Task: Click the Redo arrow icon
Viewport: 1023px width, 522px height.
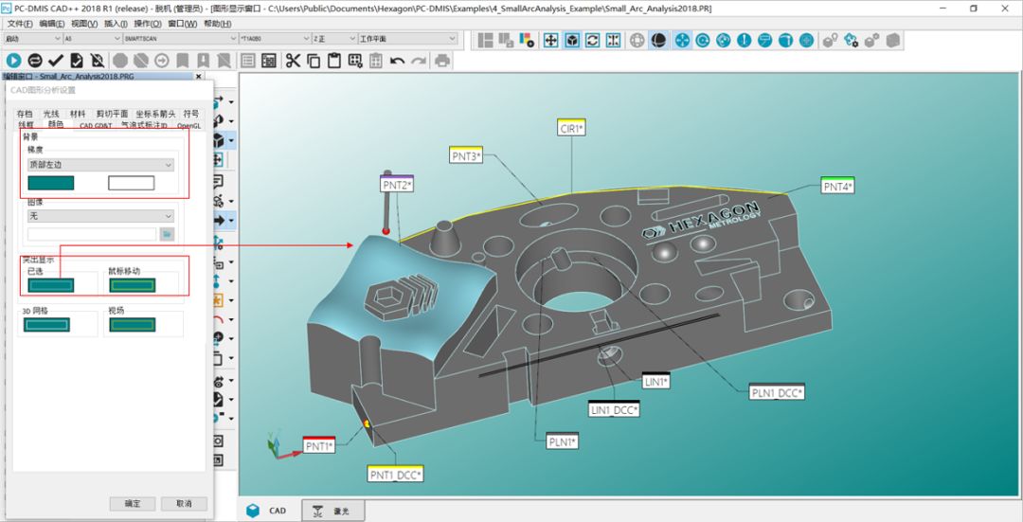Action: (419, 61)
